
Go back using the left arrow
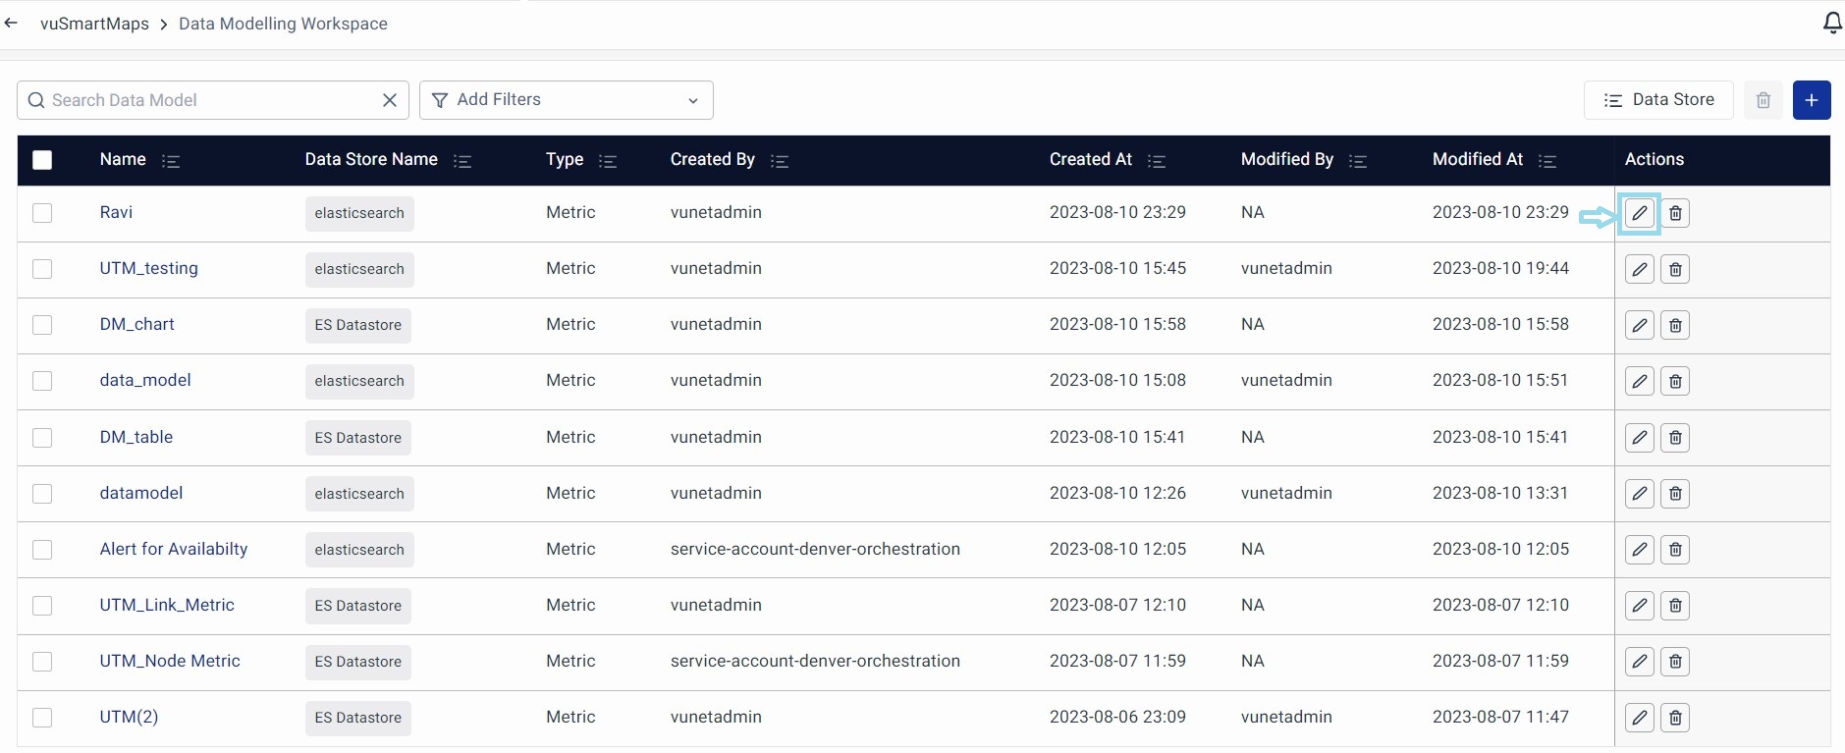click(x=12, y=24)
